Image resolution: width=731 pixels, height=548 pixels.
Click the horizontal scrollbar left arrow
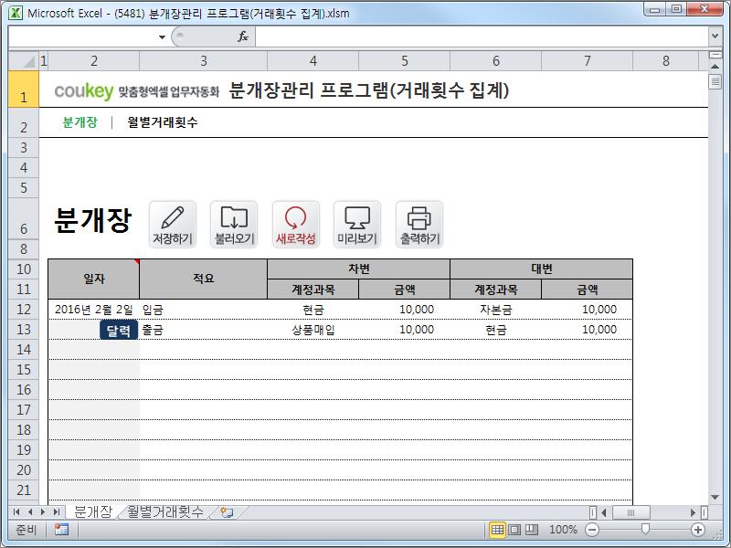[x=604, y=512]
